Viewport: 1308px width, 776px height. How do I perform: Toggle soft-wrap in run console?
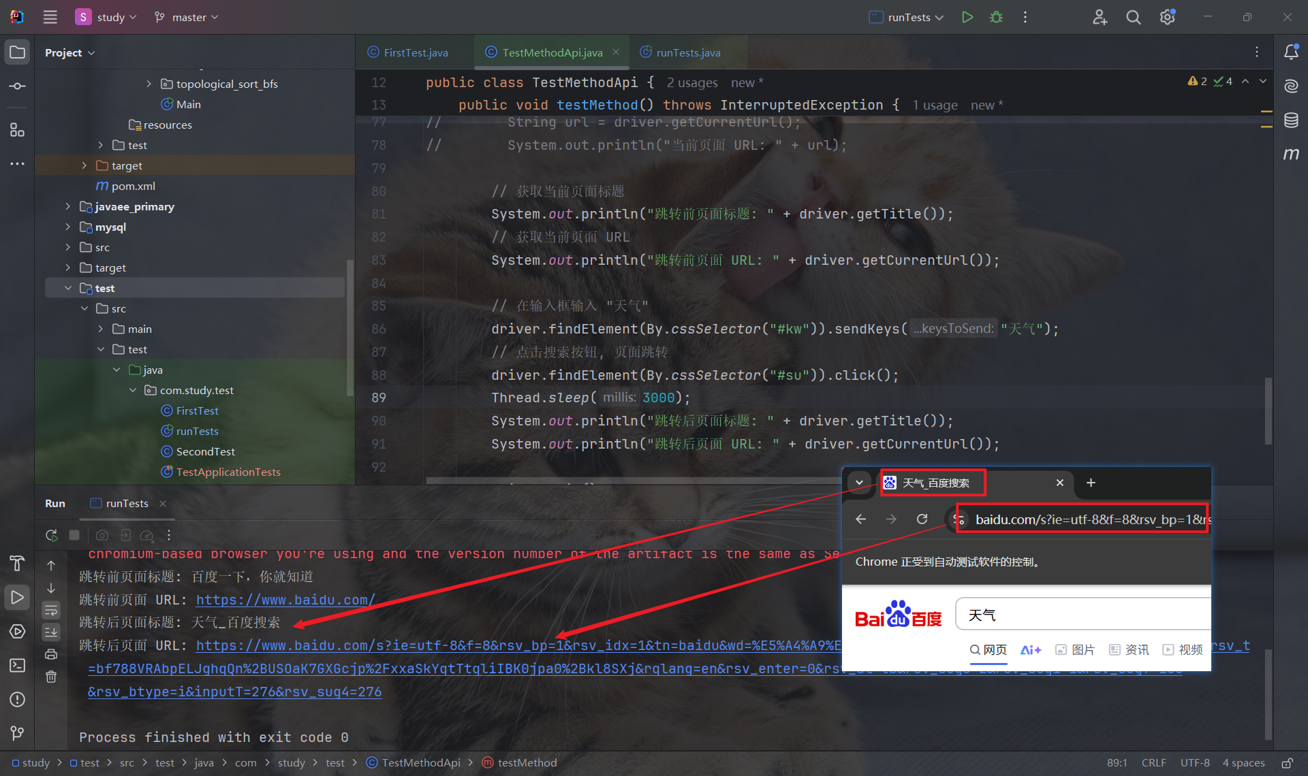[x=51, y=610]
